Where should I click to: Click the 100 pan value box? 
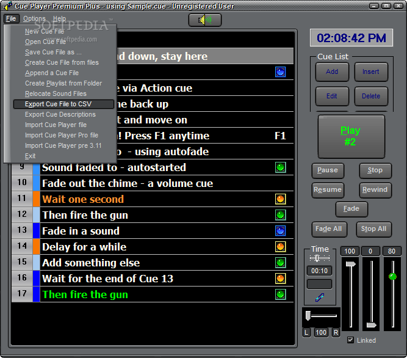tap(321, 332)
